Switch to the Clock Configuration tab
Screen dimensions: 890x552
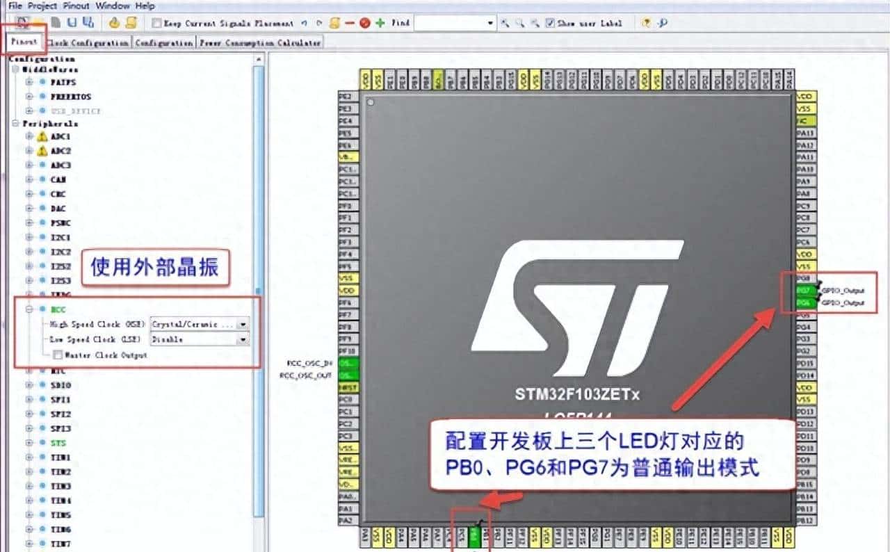90,42
